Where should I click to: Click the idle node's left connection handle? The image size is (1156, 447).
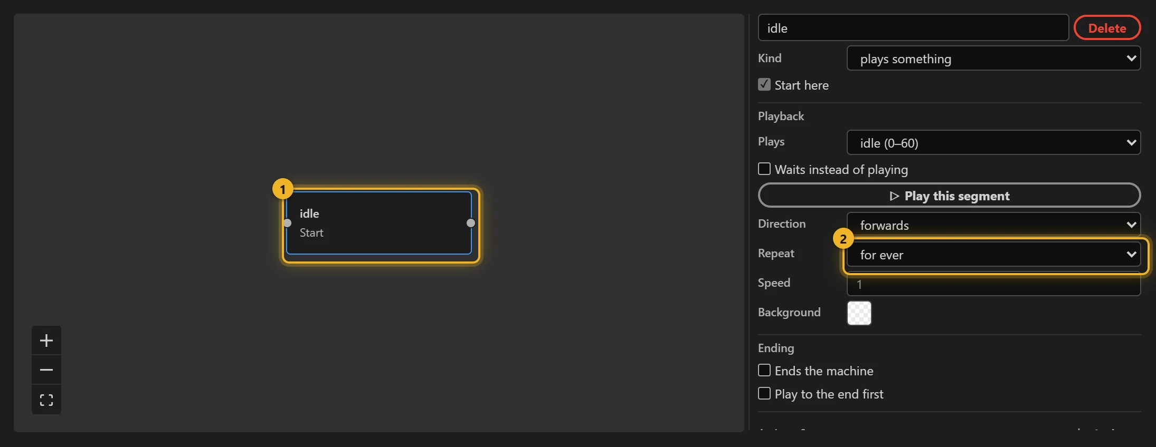(x=287, y=223)
